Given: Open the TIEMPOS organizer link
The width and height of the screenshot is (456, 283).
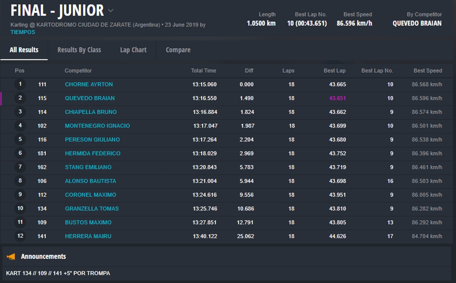Looking at the screenshot, I should [x=23, y=32].
